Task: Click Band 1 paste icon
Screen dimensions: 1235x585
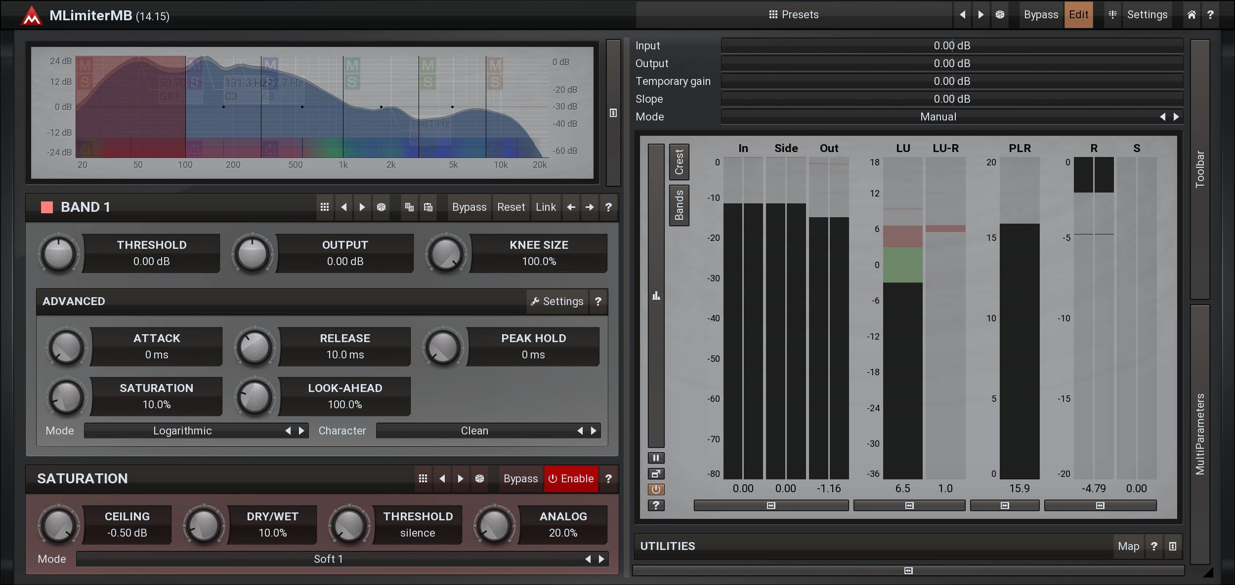Action: tap(428, 207)
